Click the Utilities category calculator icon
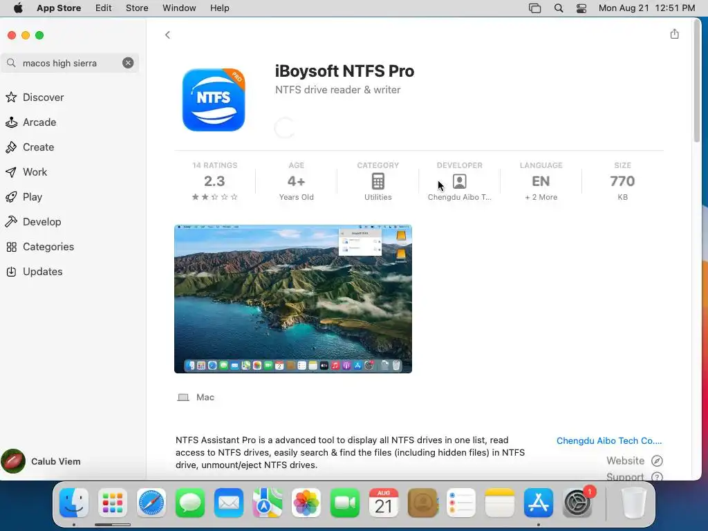Screen dimensions: 708x531 coord(378,182)
